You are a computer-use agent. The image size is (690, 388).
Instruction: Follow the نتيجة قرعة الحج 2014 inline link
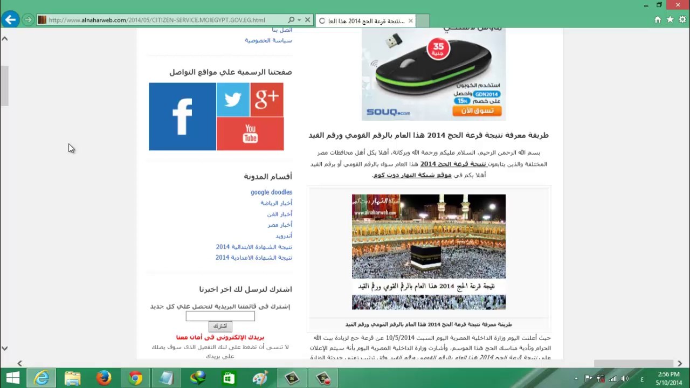[453, 164]
